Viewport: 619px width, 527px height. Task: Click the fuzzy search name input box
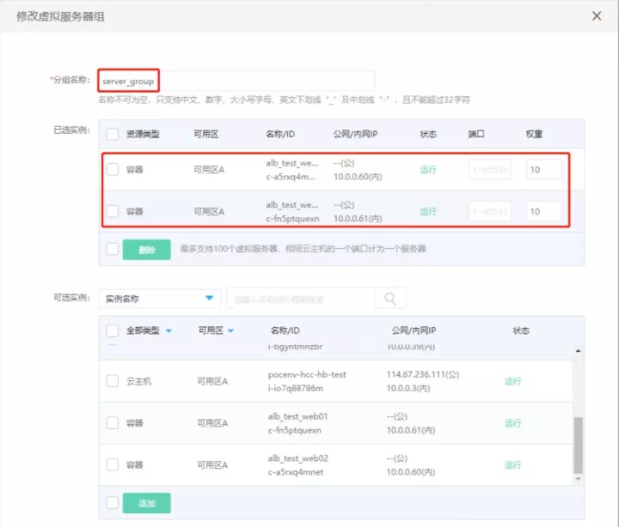[x=301, y=300]
